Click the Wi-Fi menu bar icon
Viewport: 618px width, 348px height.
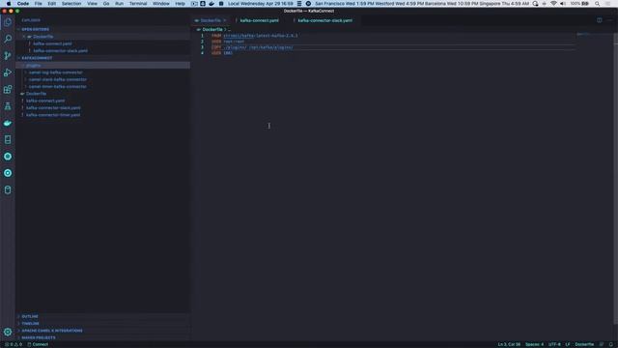[x=553, y=4]
